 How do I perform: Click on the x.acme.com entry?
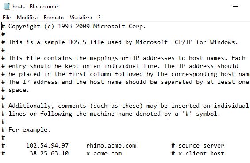pyautogui.click(x=104, y=153)
